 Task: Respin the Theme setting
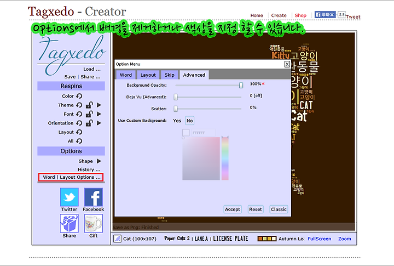click(x=79, y=105)
